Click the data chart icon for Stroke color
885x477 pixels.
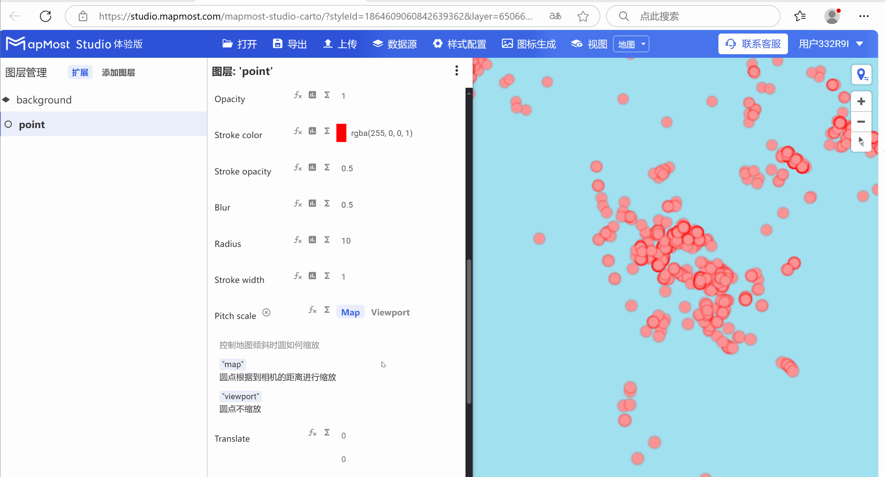[x=312, y=131]
